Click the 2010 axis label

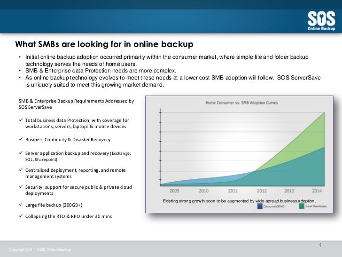(203, 191)
